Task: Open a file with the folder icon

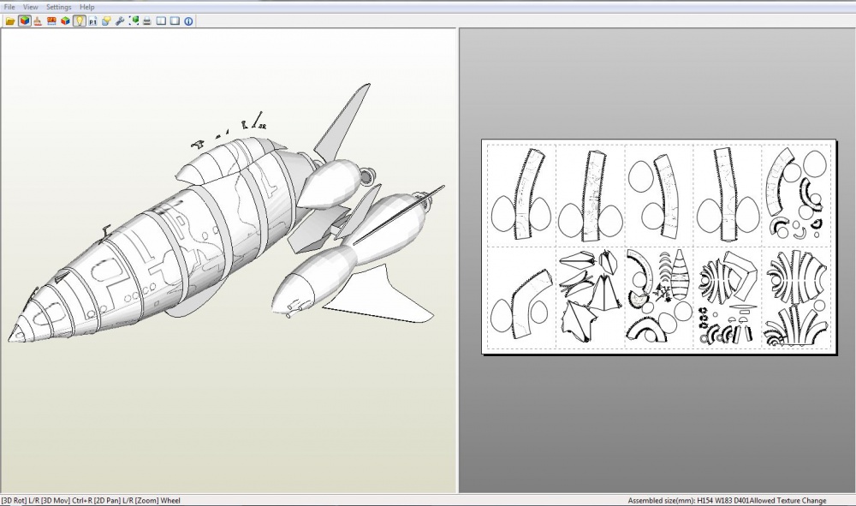Action: [x=10, y=21]
